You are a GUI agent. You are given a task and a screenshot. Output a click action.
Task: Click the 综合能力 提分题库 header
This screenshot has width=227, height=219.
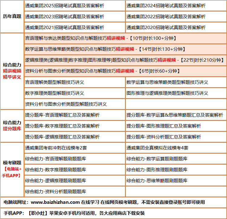[12, 126]
